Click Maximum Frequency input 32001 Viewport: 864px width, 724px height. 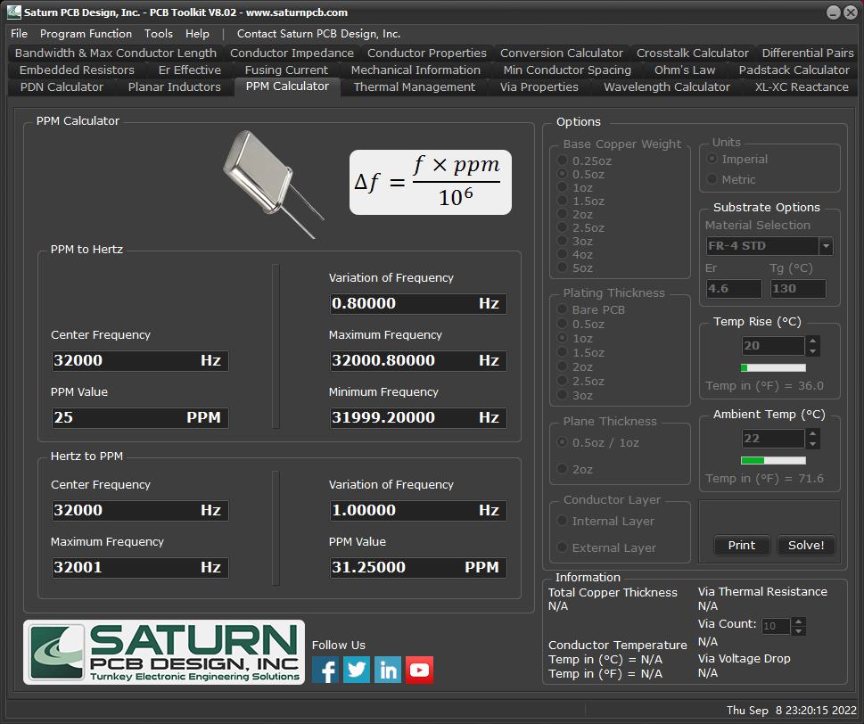coord(140,567)
